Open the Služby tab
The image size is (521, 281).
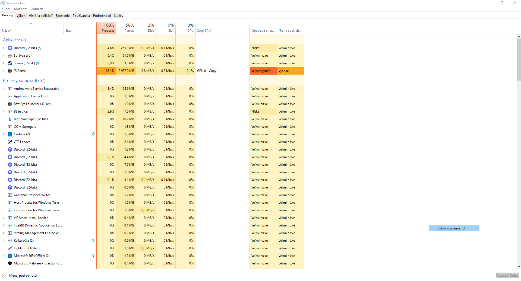coord(118,16)
